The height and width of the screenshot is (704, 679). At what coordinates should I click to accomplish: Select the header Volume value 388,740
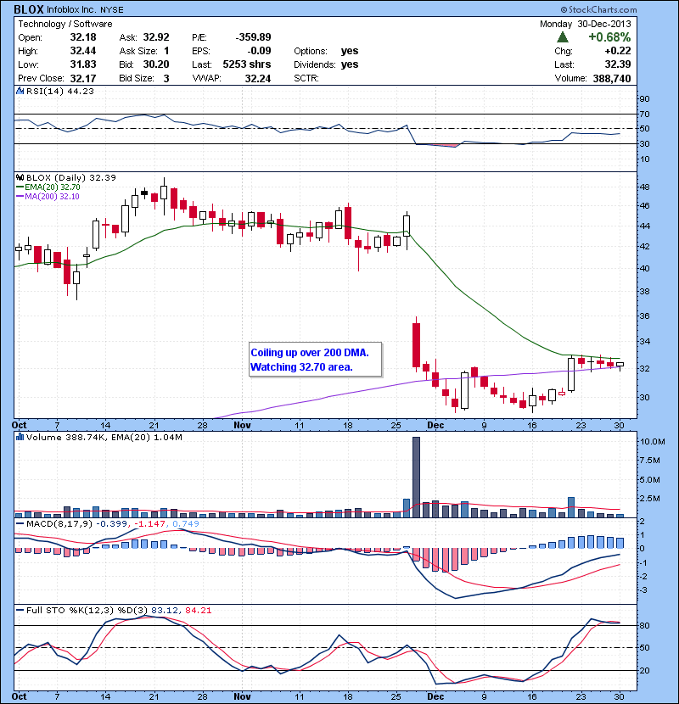point(612,79)
